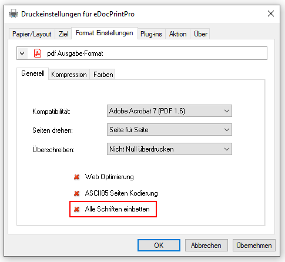Screen dimensions: 285x262
Task: Open the Aktion tab
Action: tap(177, 34)
